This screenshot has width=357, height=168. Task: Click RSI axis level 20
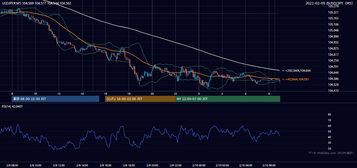pyautogui.click(x=329, y=148)
